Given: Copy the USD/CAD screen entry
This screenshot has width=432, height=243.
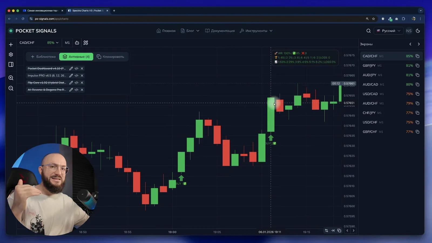Looking at the screenshot, I should 417,94.
